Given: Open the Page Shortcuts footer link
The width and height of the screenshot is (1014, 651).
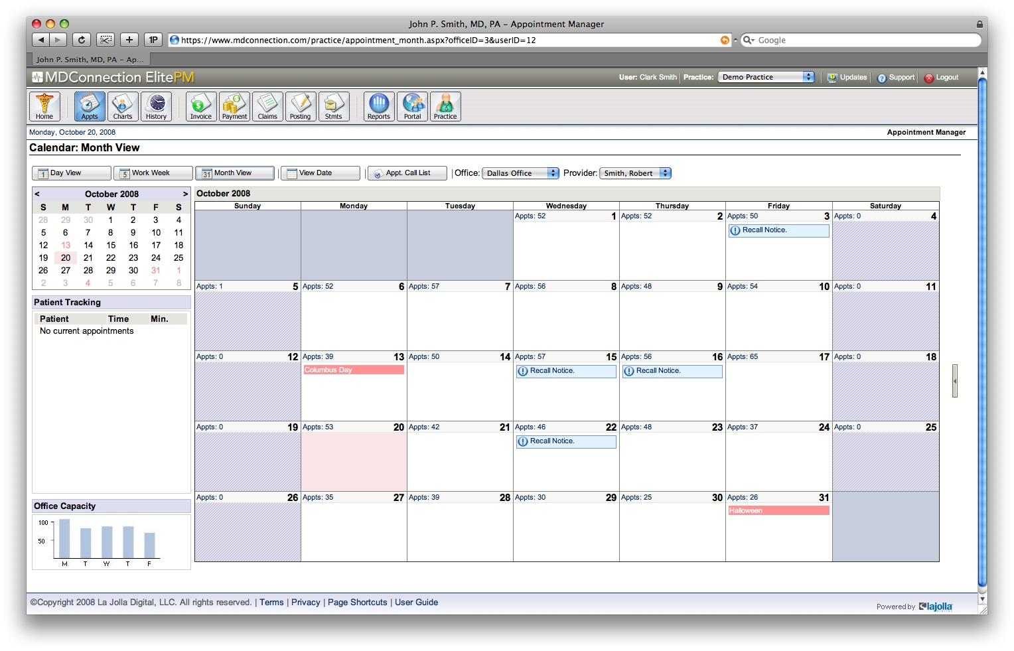Looking at the screenshot, I should [x=358, y=603].
